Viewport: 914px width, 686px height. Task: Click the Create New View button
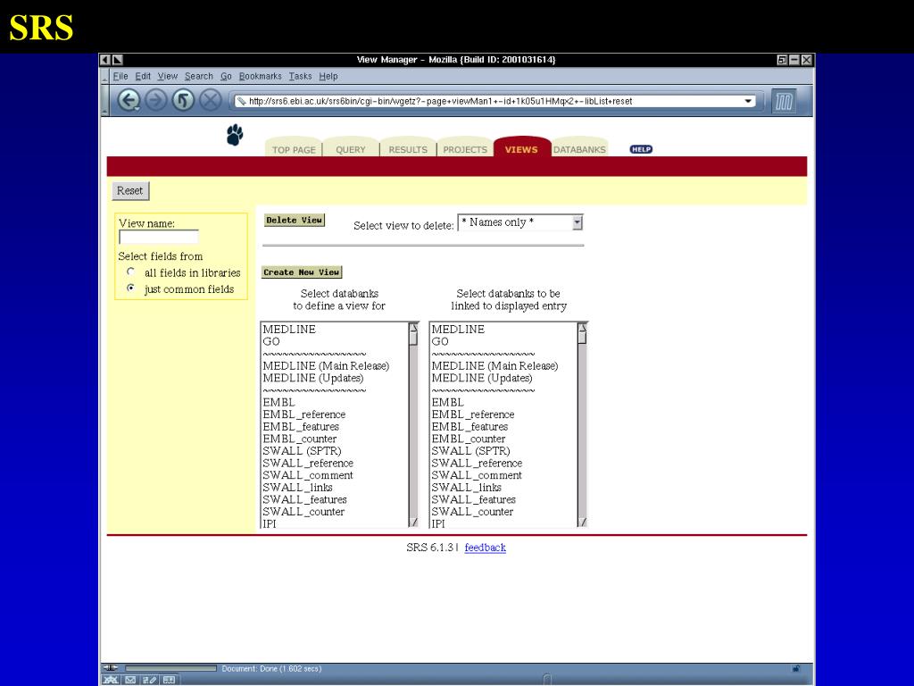pyautogui.click(x=302, y=272)
